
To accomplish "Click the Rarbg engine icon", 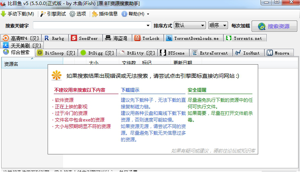I will click(47, 38).
